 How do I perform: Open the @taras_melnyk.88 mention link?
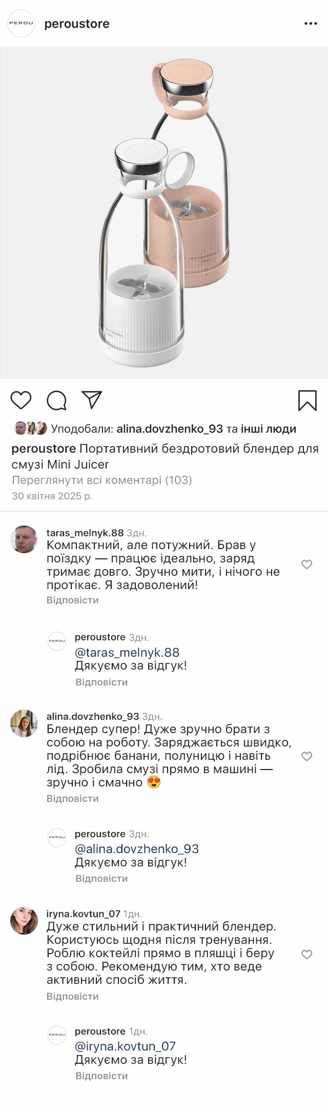[127, 653]
